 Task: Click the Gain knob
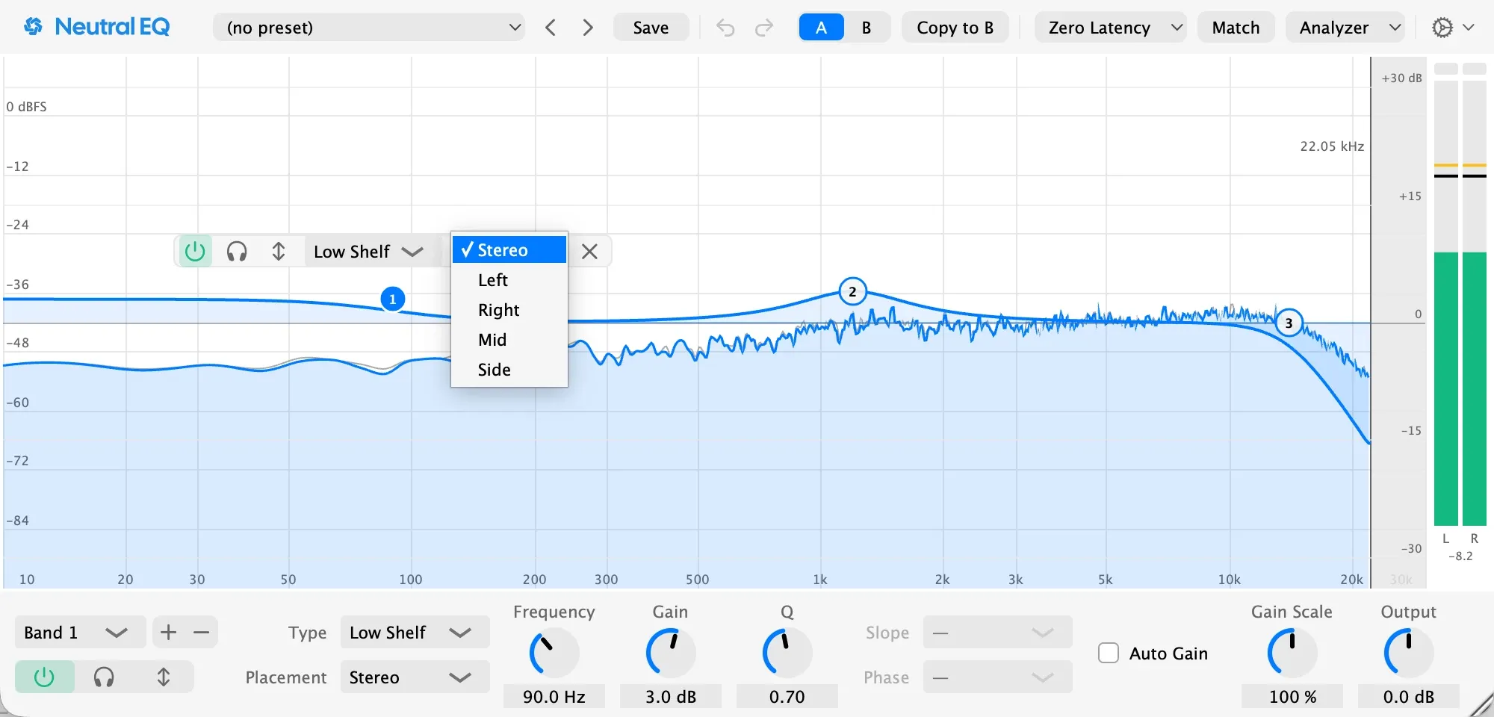pyautogui.click(x=671, y=653)
